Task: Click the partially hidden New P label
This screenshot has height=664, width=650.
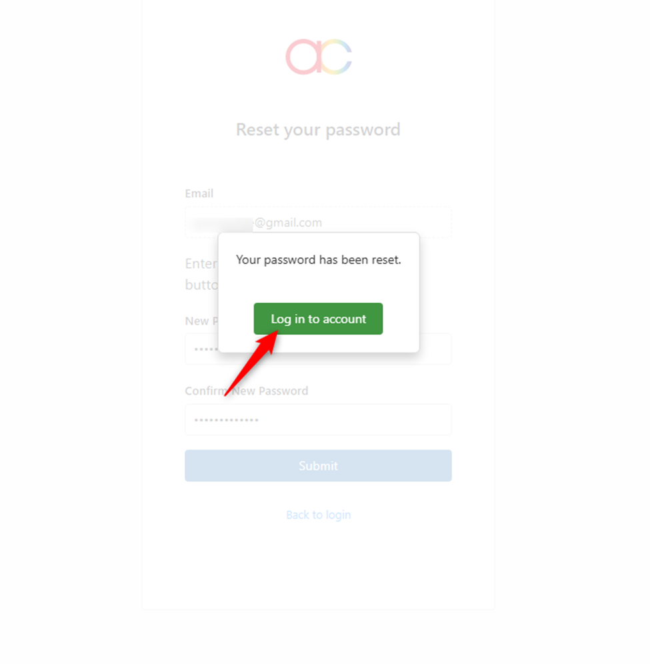Action: pyautogui.click(x=201, y=321)
